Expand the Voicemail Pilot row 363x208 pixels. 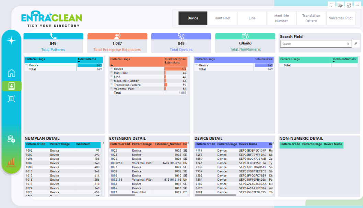tap(112, 88)
